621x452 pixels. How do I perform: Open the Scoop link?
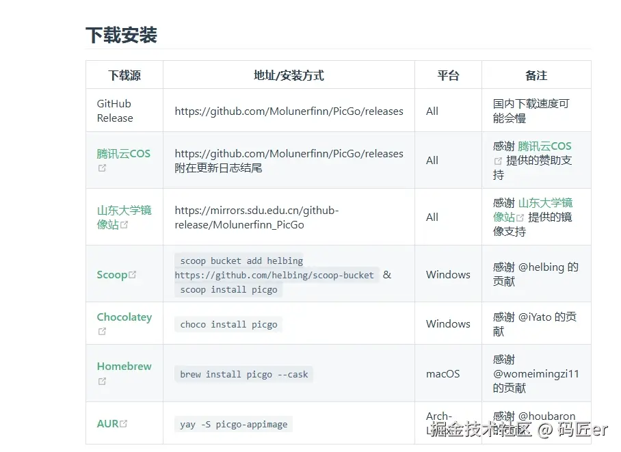[112, 274]
